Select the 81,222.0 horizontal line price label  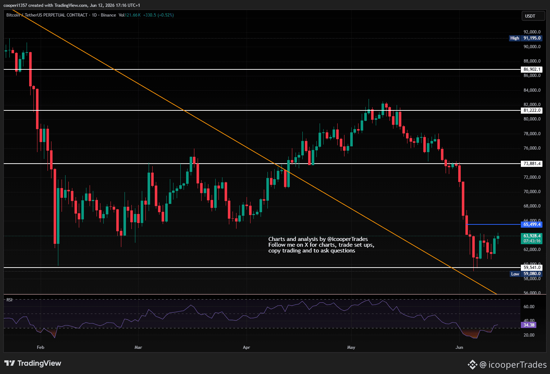tap(532, 110)
